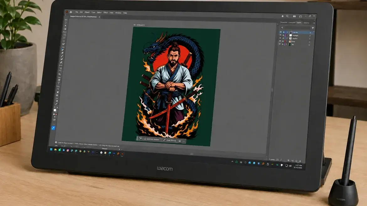Screen dimensions: 367x206
Task: Swap fill and stroke colors
Action: coord(57,107)
